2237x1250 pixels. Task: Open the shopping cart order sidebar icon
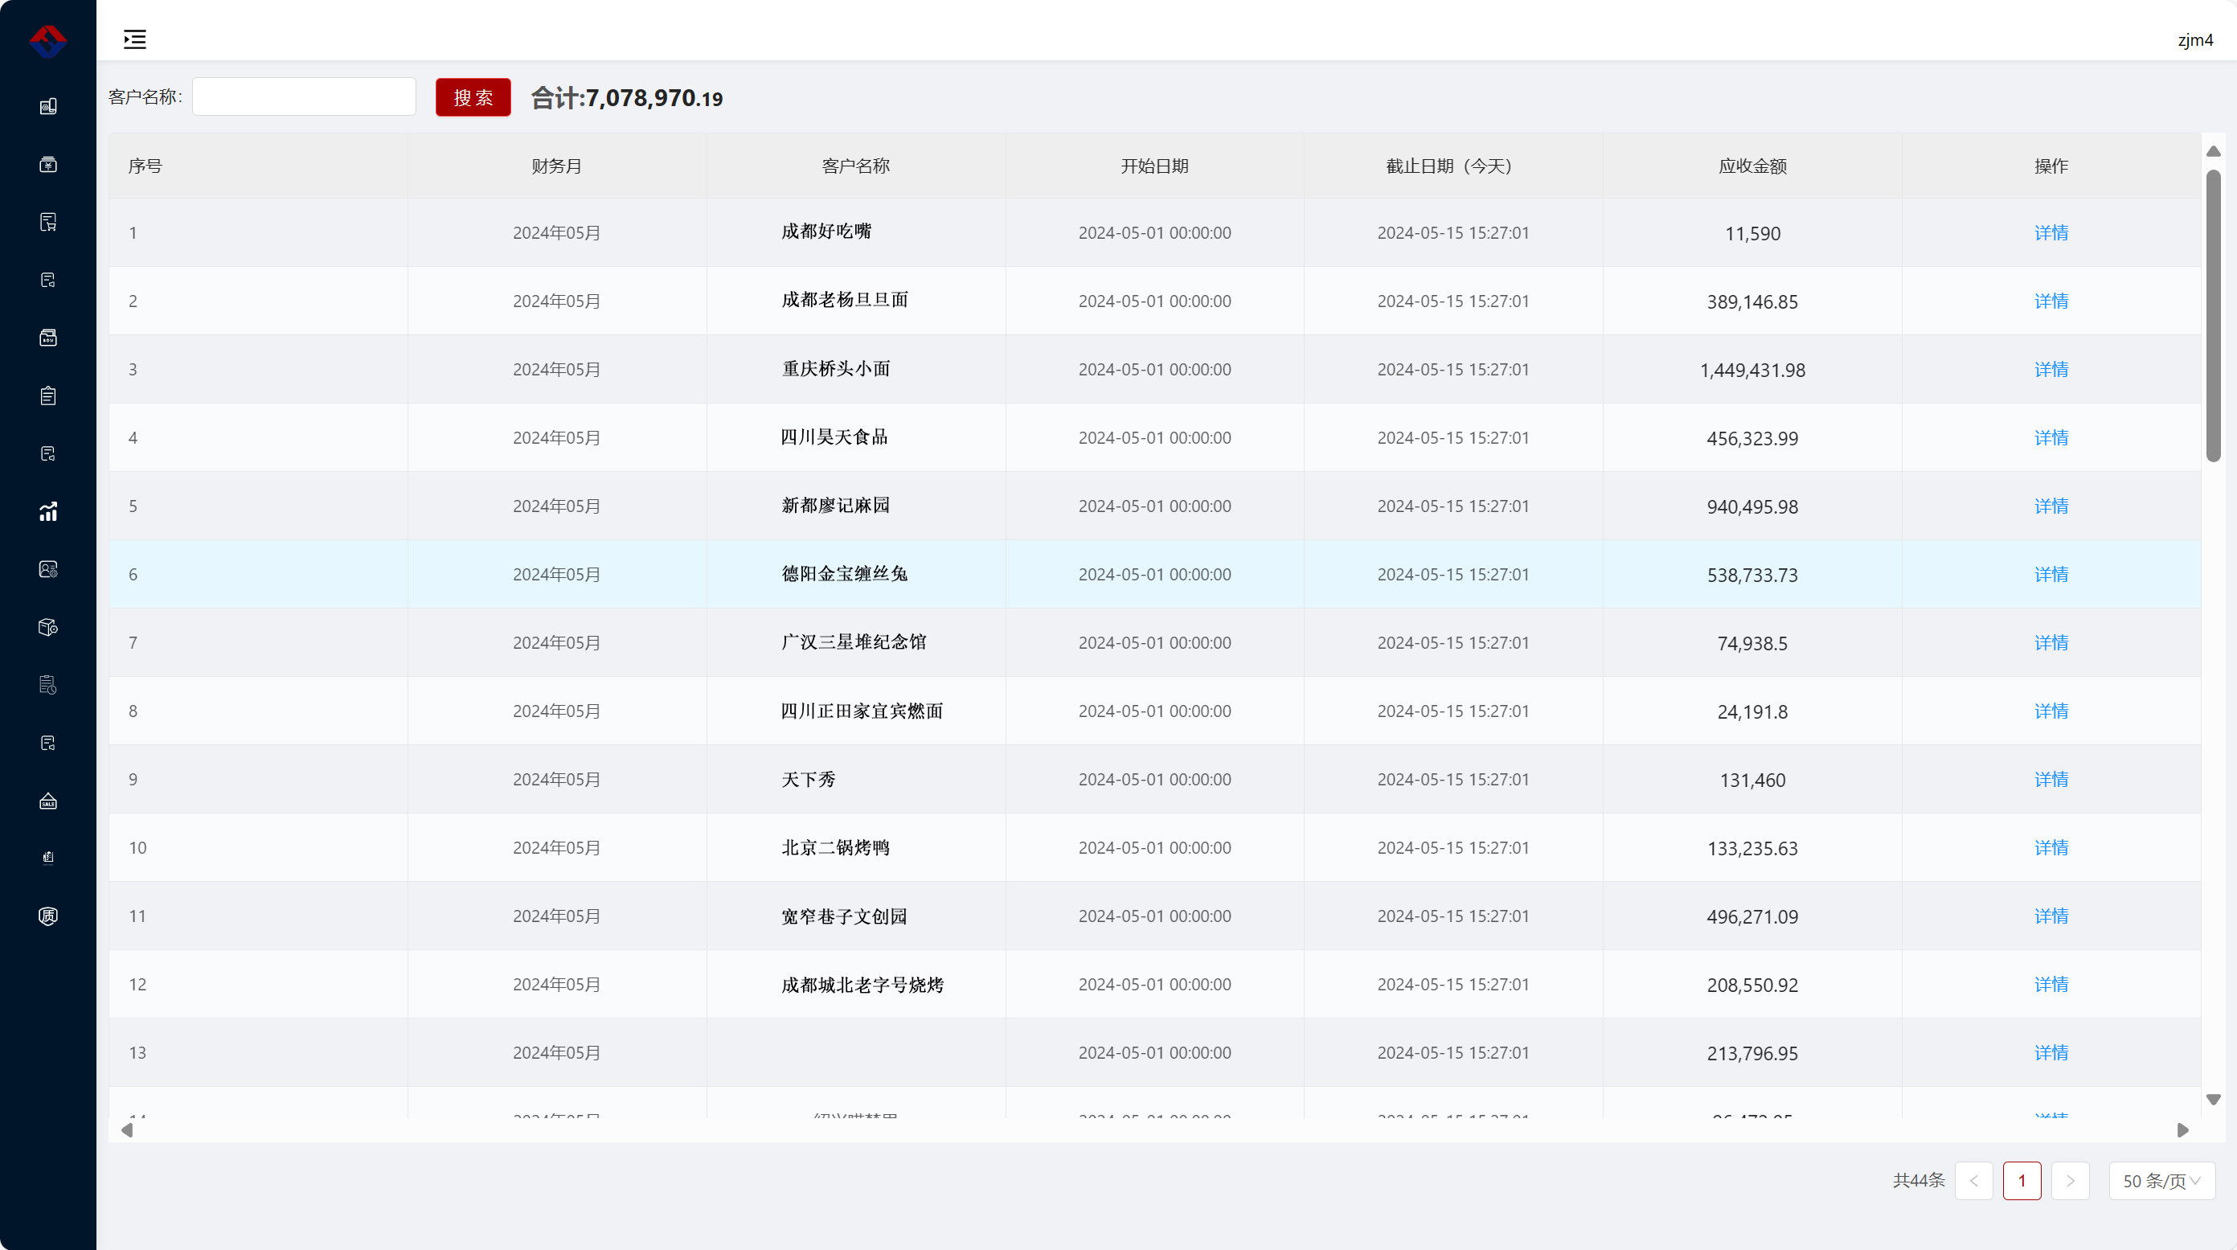pos(47,223)
